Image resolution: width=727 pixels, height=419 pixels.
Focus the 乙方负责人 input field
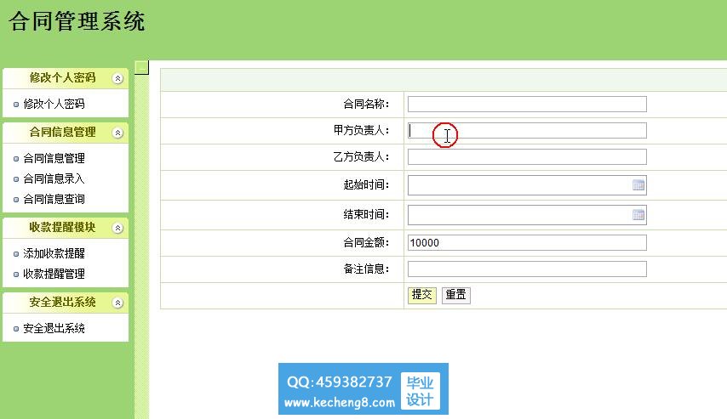point(527,157)
